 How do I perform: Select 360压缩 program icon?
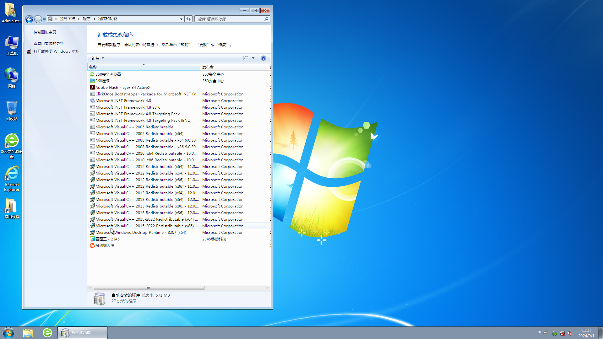92,81
